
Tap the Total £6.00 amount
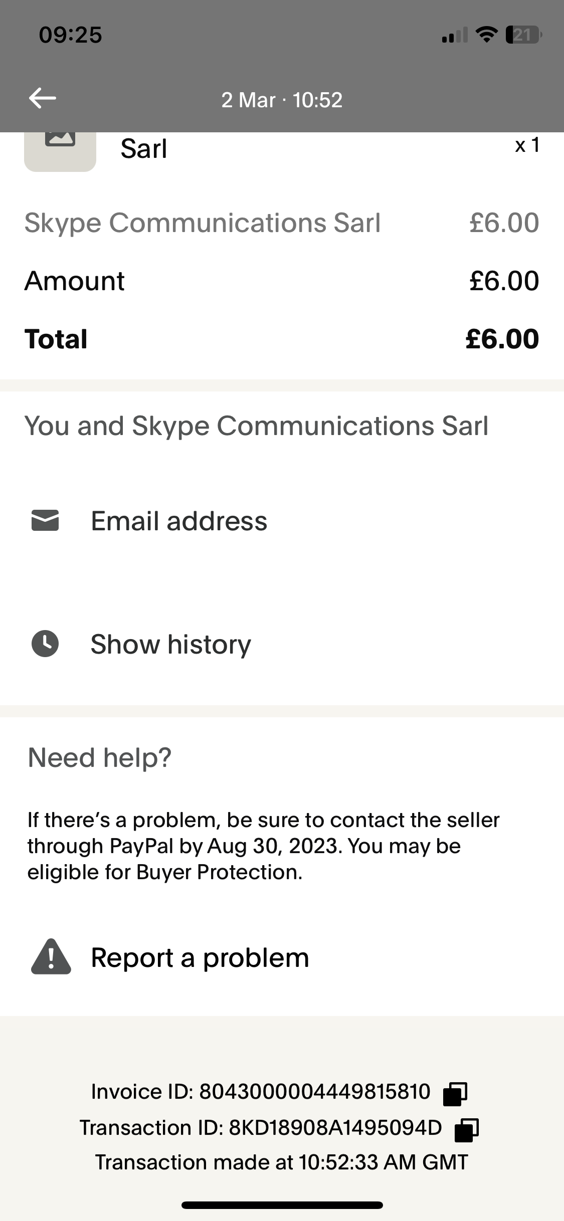[x=502, y=339]
